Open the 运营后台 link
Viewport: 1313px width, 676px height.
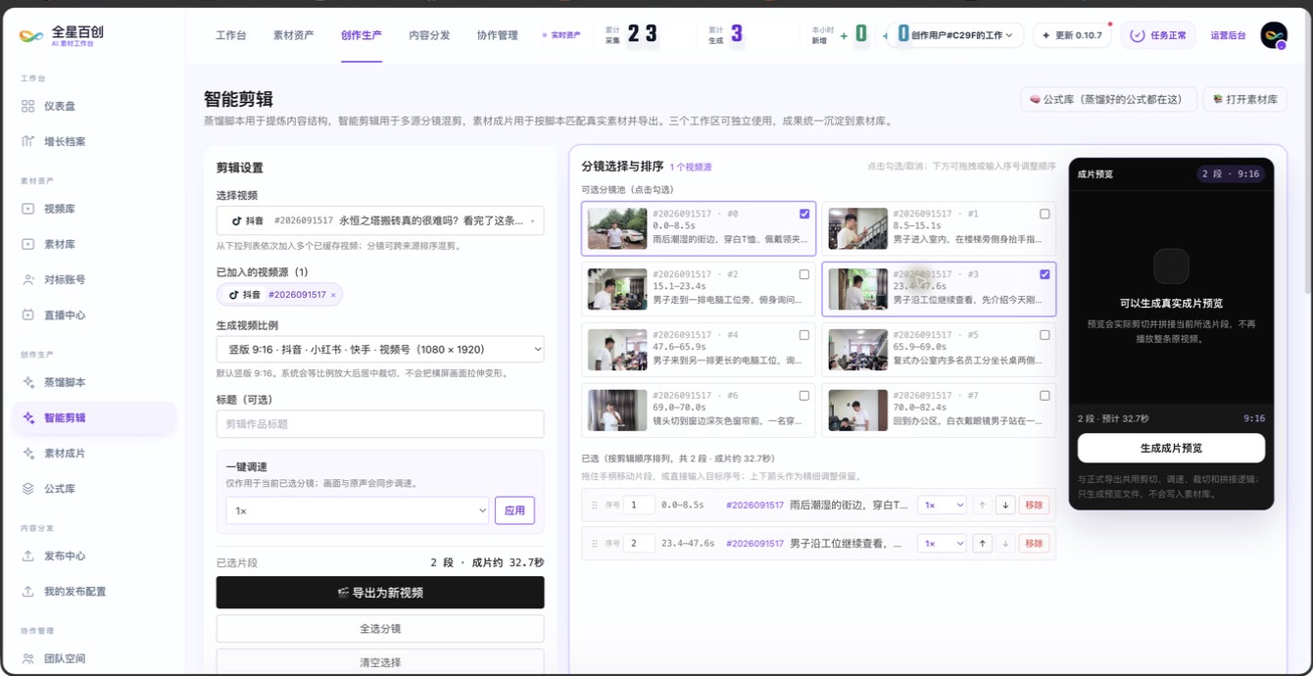[x=1228, y=35]
